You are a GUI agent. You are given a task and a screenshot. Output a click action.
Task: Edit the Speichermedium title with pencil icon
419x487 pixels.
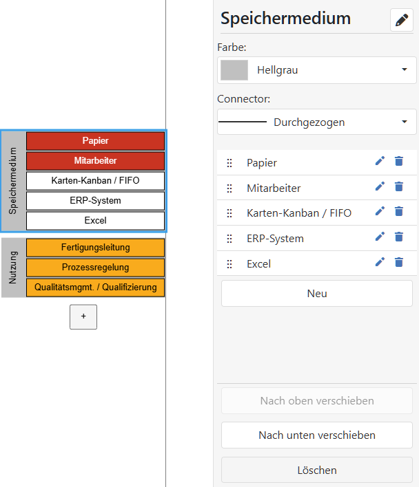coord(402,20)
